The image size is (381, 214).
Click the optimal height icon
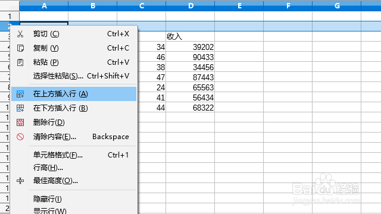coord(20,181)
